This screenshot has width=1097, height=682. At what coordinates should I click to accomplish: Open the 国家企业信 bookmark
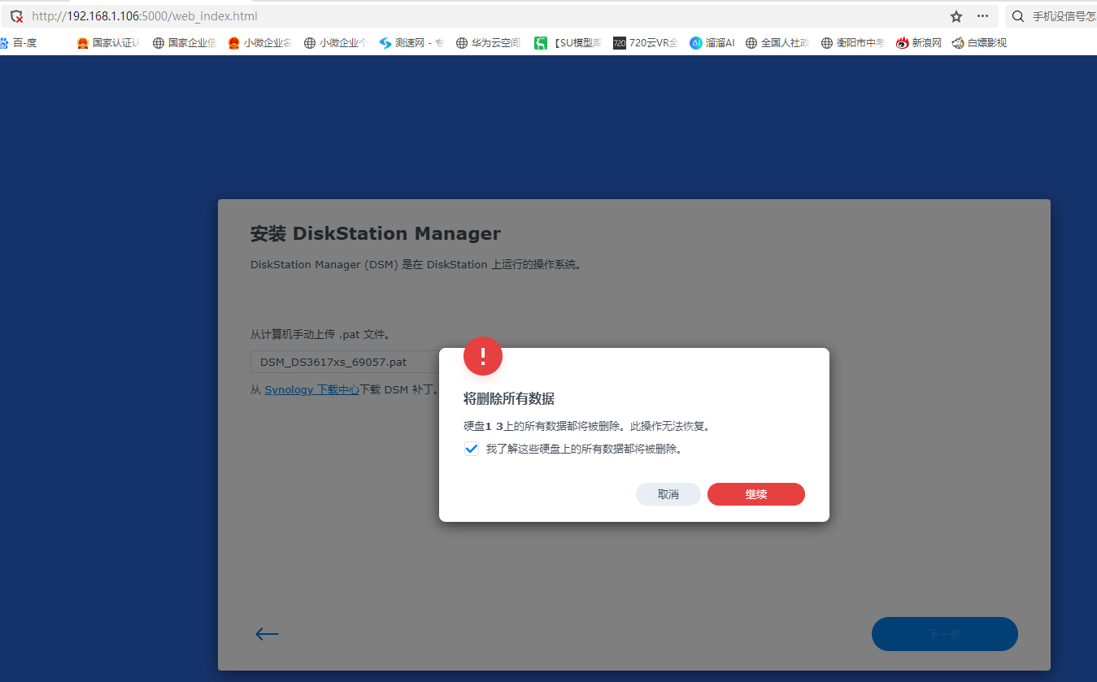click(x=185, y=43)
